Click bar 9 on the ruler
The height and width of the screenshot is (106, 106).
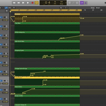coord(19,10)
